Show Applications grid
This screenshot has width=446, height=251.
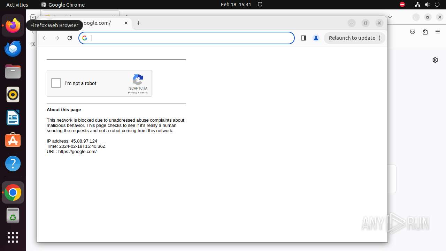tap(13, 237)
